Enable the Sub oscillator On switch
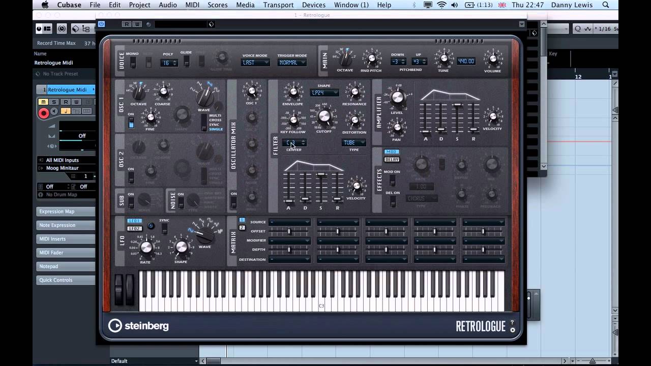The width and height of the screenshot is (651, 366). coord(131,202)
